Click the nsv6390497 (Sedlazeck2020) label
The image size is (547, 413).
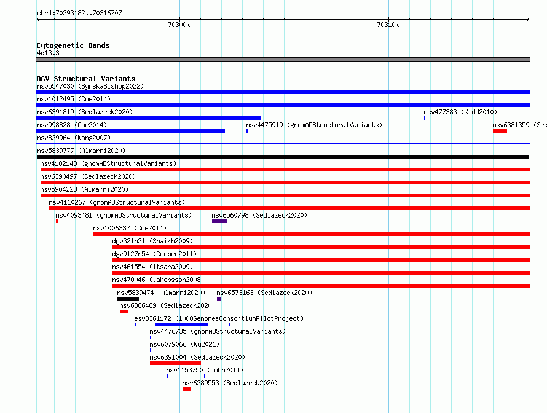[88, 176]
